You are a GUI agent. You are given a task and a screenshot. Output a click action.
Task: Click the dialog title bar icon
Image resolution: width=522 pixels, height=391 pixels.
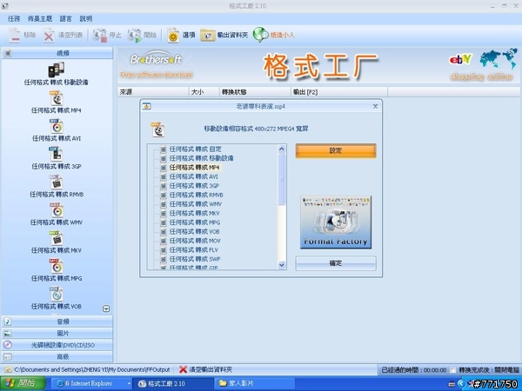146,106
